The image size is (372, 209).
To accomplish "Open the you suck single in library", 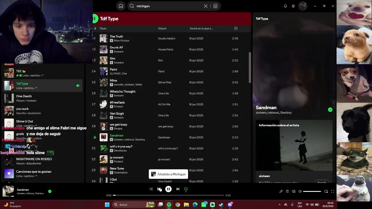I will tap(43, 111).
